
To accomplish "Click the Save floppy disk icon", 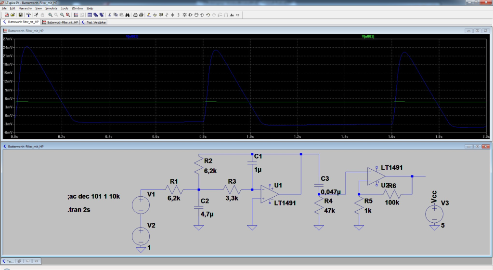I will (x=20, y=15).
